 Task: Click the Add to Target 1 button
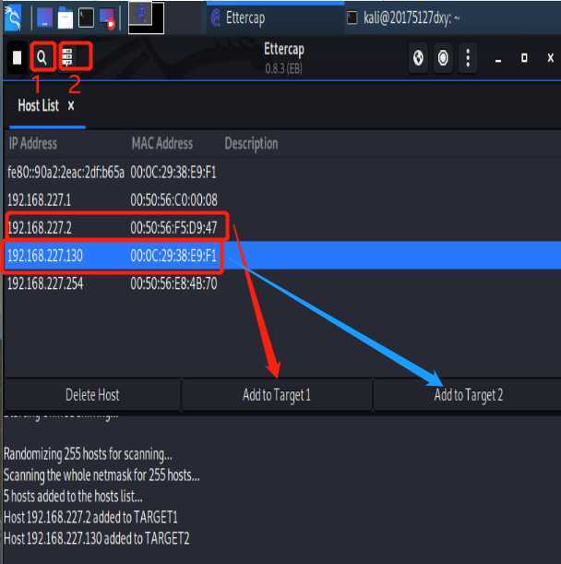pyautogui.click(x=277, y=395)
